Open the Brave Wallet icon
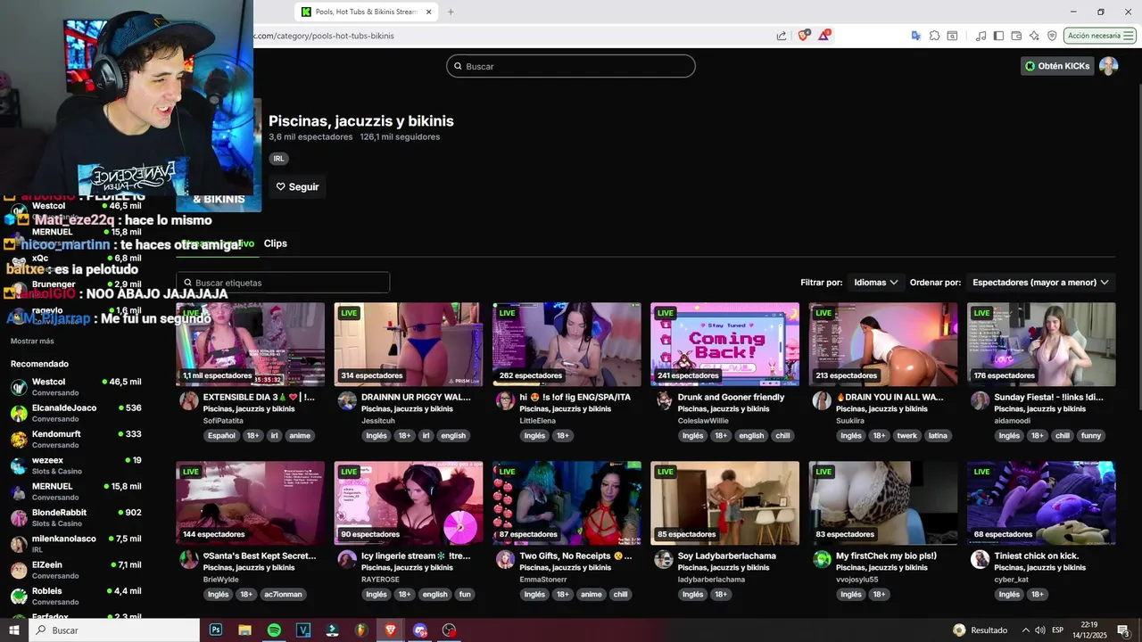Viewport: 1142px width, 642px height. pyautogui.click(x=1016, y=36)
